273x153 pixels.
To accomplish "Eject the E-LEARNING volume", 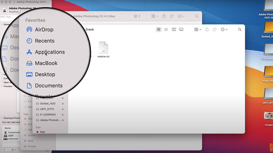I will pyautogui.click(x=63, y=115).
